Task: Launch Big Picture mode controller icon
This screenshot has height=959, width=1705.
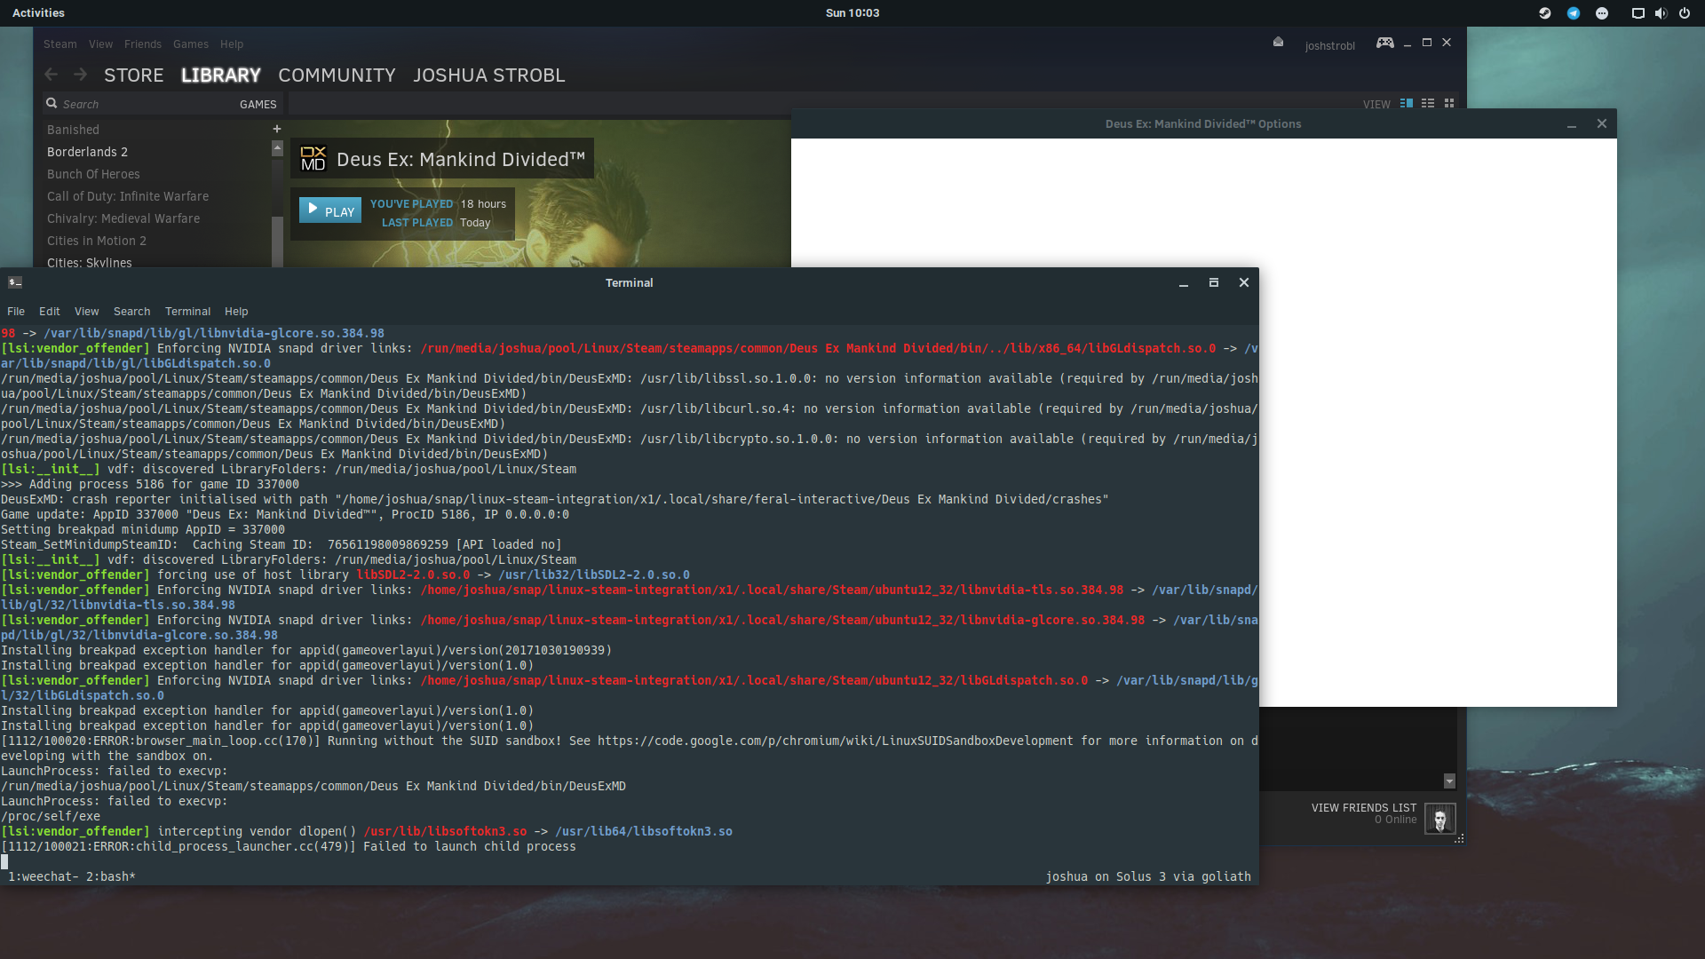Action: pos(1384,43)
